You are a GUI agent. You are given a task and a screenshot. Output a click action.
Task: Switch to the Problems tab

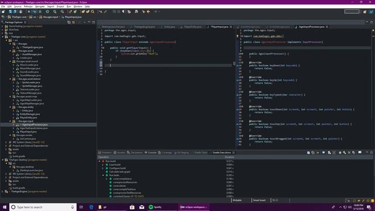point(105,152)
